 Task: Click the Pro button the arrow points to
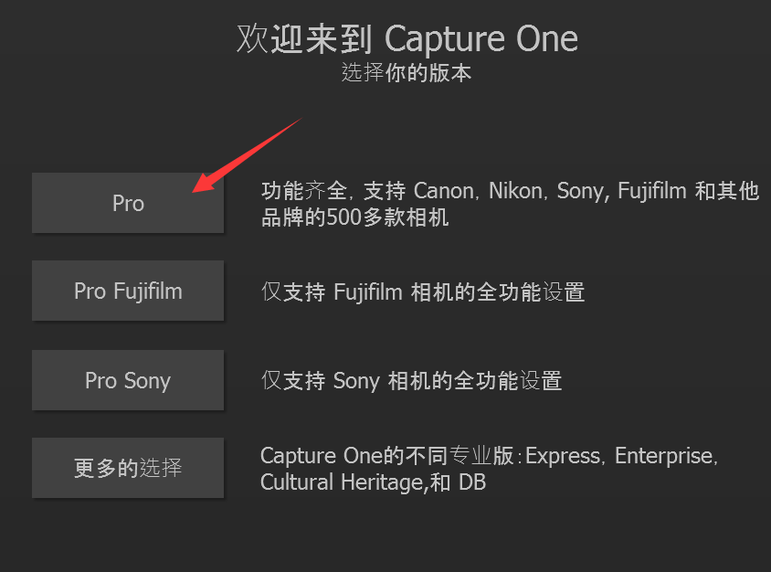pos(127,203)
